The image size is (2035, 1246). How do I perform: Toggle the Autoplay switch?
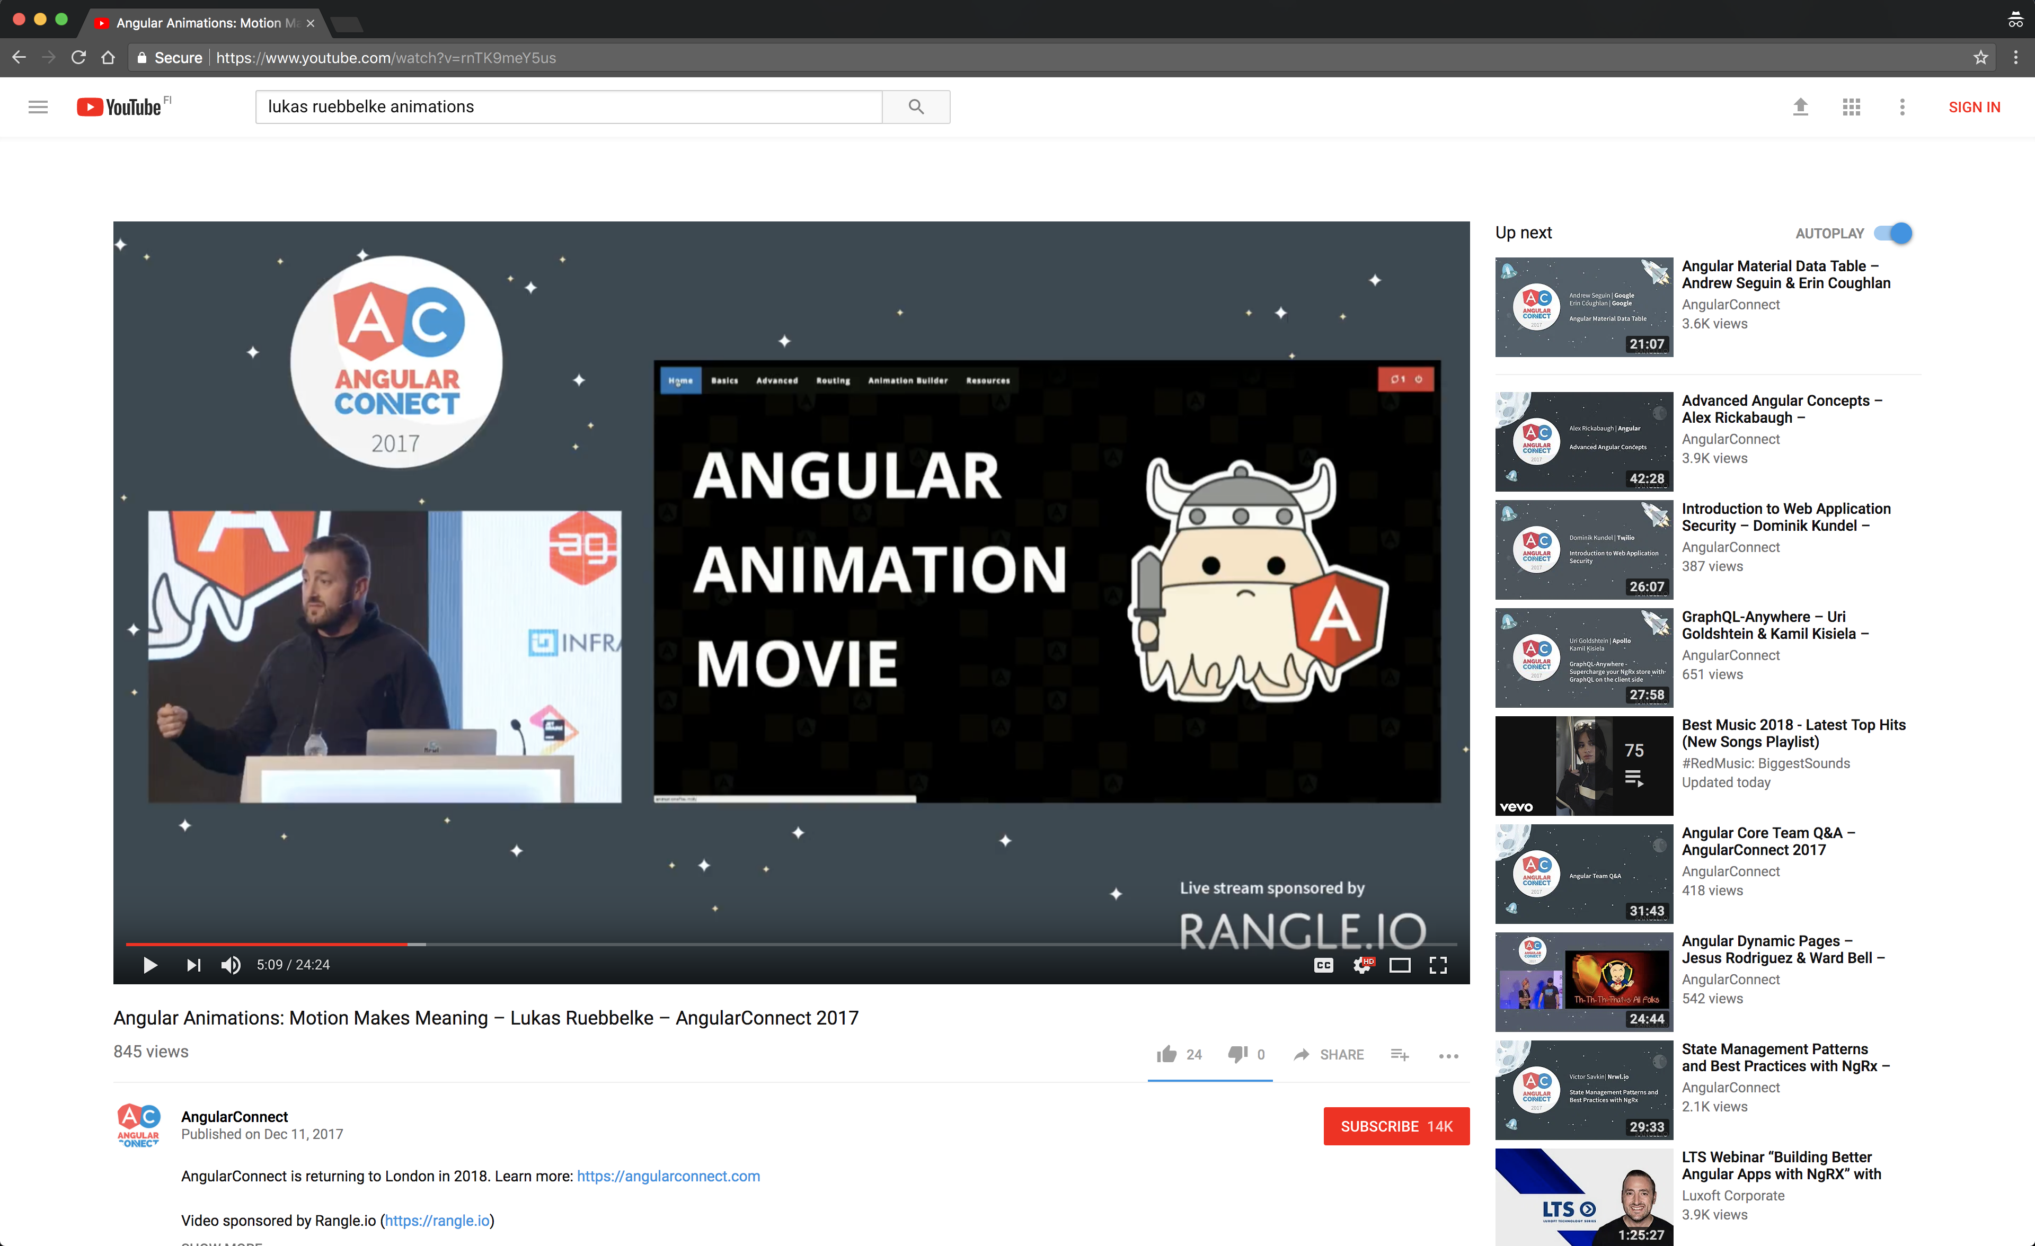point(1893,233)
